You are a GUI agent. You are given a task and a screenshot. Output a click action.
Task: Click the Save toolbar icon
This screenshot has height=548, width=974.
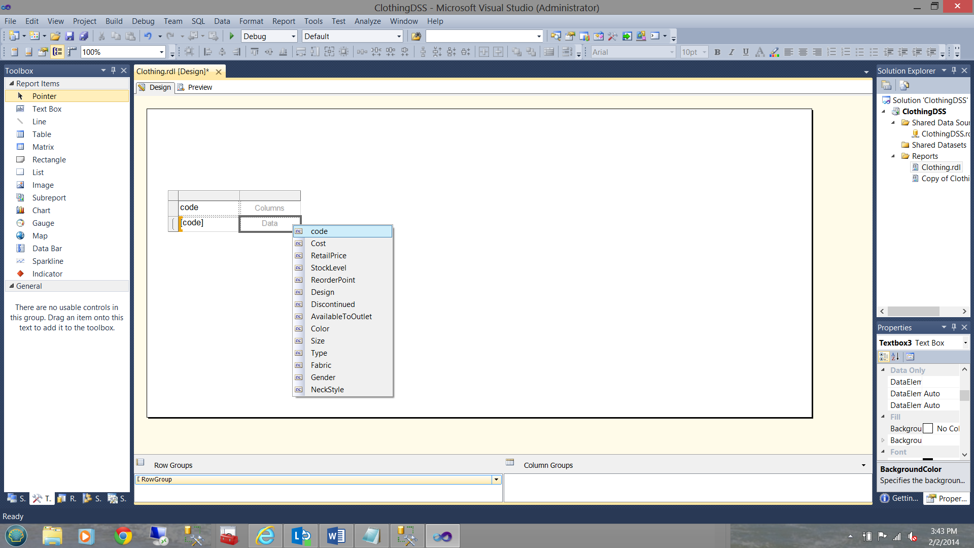69,36
